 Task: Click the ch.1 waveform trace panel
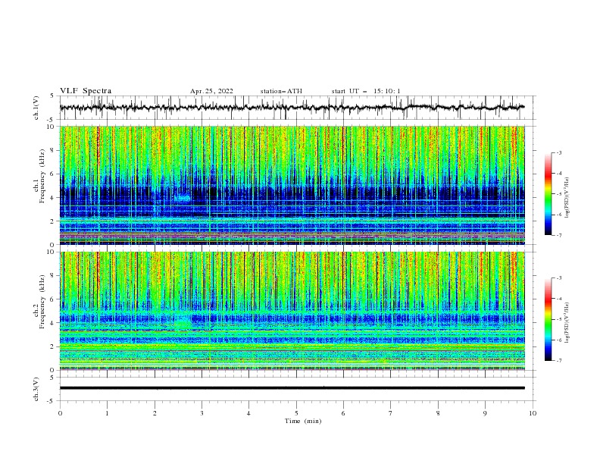(x=298, y=108)
